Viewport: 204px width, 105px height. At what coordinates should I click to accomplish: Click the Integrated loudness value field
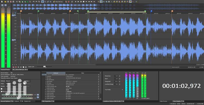coord(116,82)
